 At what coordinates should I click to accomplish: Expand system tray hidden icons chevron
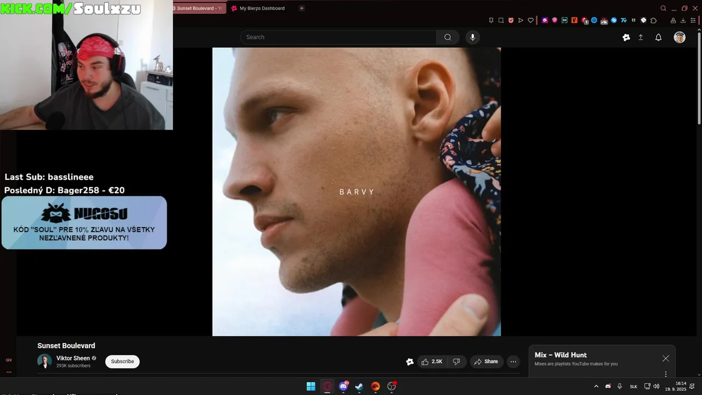596,386
